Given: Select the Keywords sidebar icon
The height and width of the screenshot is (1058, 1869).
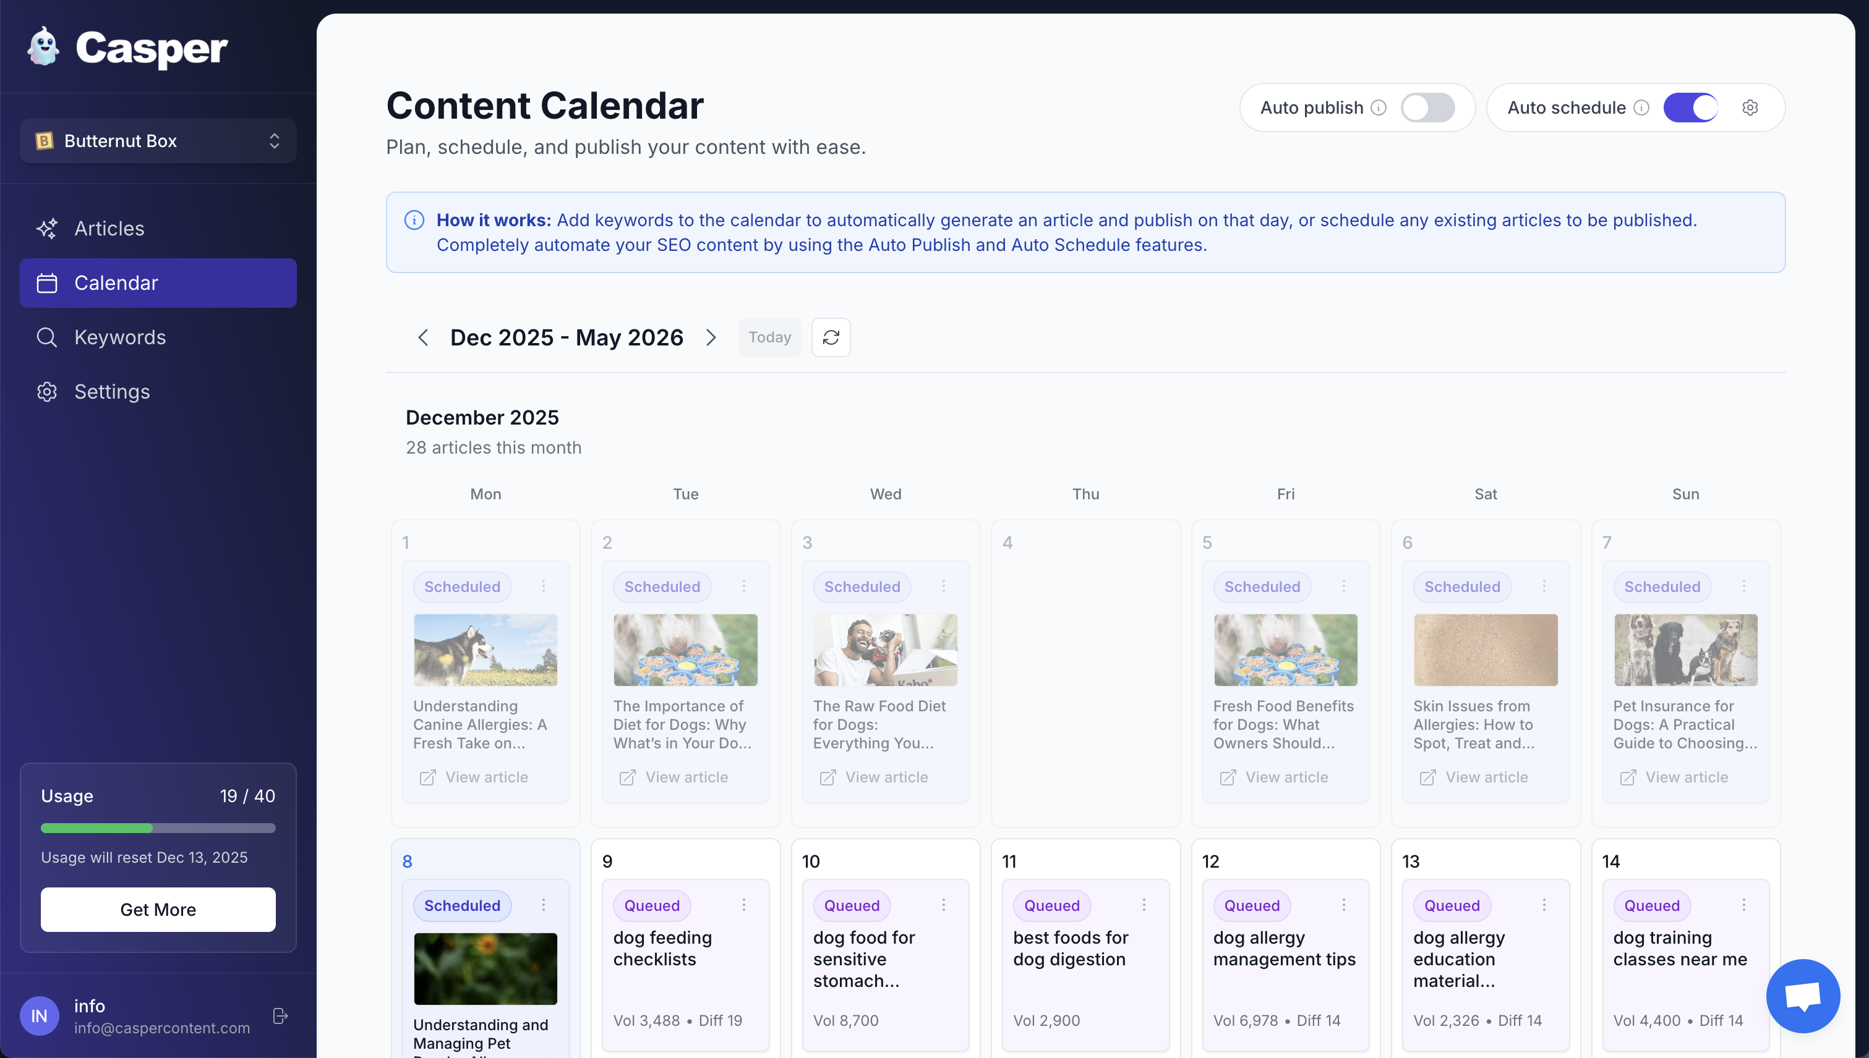Looking at the screenshot, I should (46, 337).
